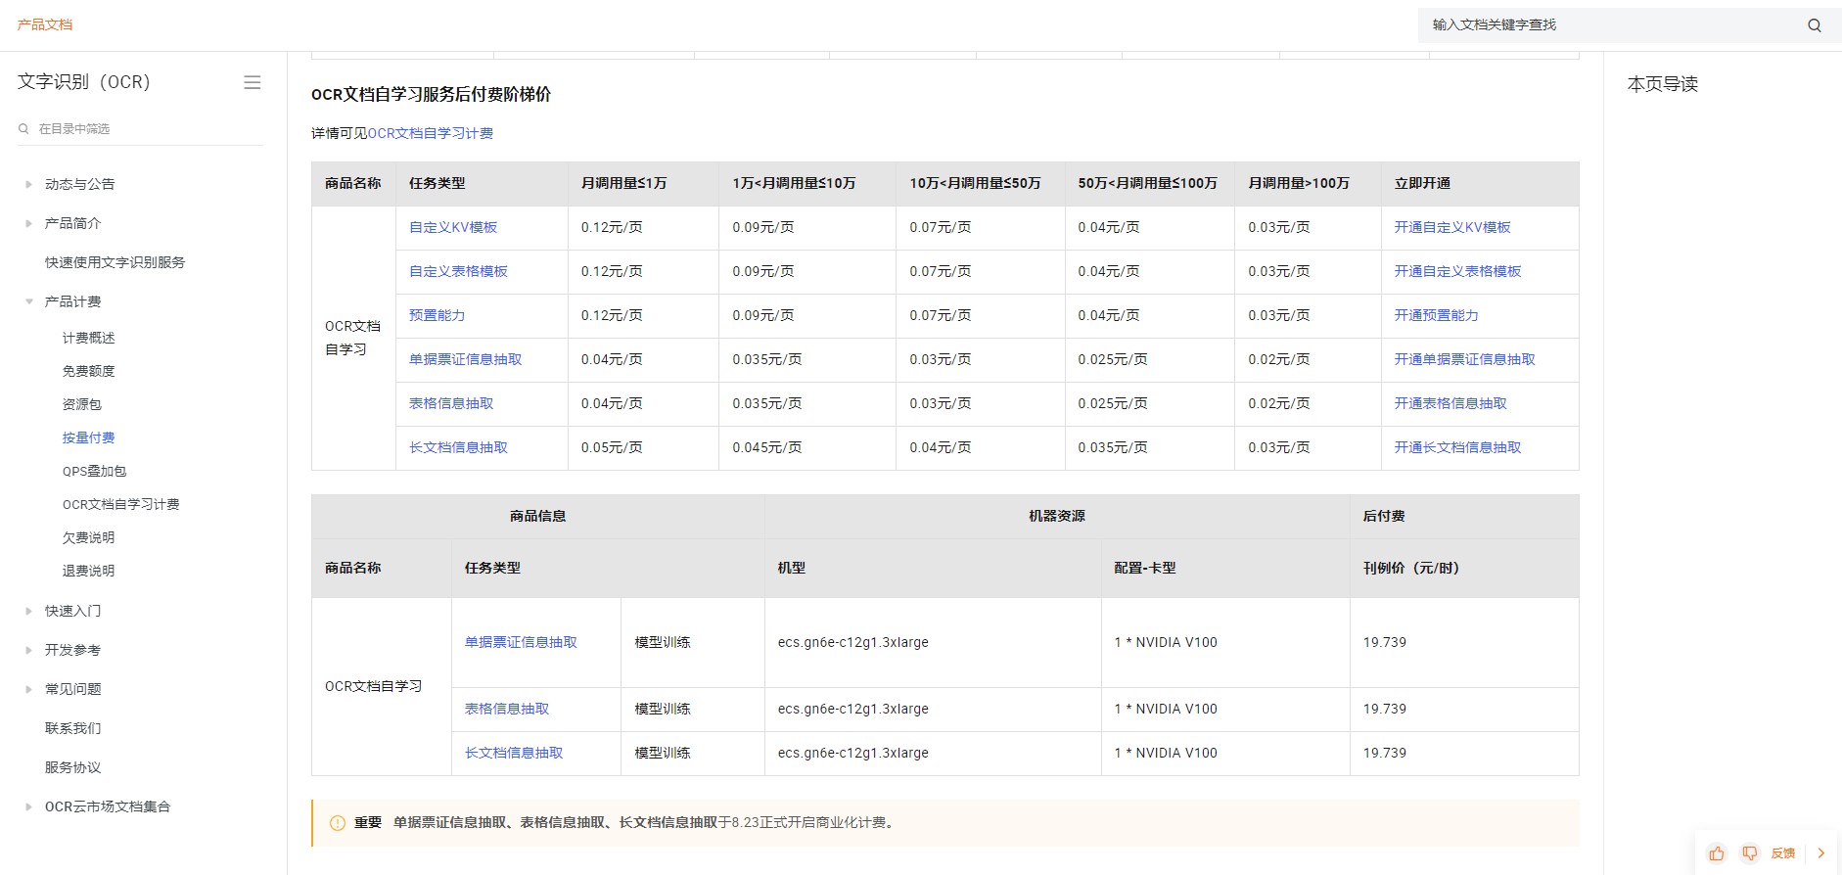This screenshot has height=875, width=1842.
Task: Open 自定义表格模板 task type link
Action: tap(458, 271)
